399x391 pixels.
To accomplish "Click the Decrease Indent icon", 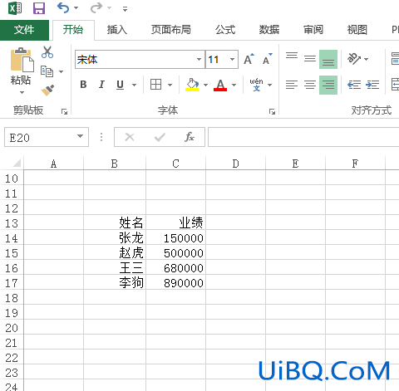I will 354,85.
